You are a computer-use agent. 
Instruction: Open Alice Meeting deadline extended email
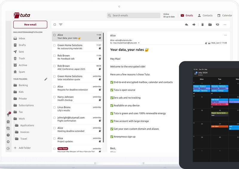pyautogui.click(x=77, y=129)
